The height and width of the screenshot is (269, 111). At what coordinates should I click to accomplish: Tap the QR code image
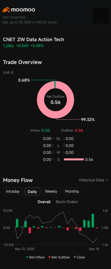pos(101,15)
